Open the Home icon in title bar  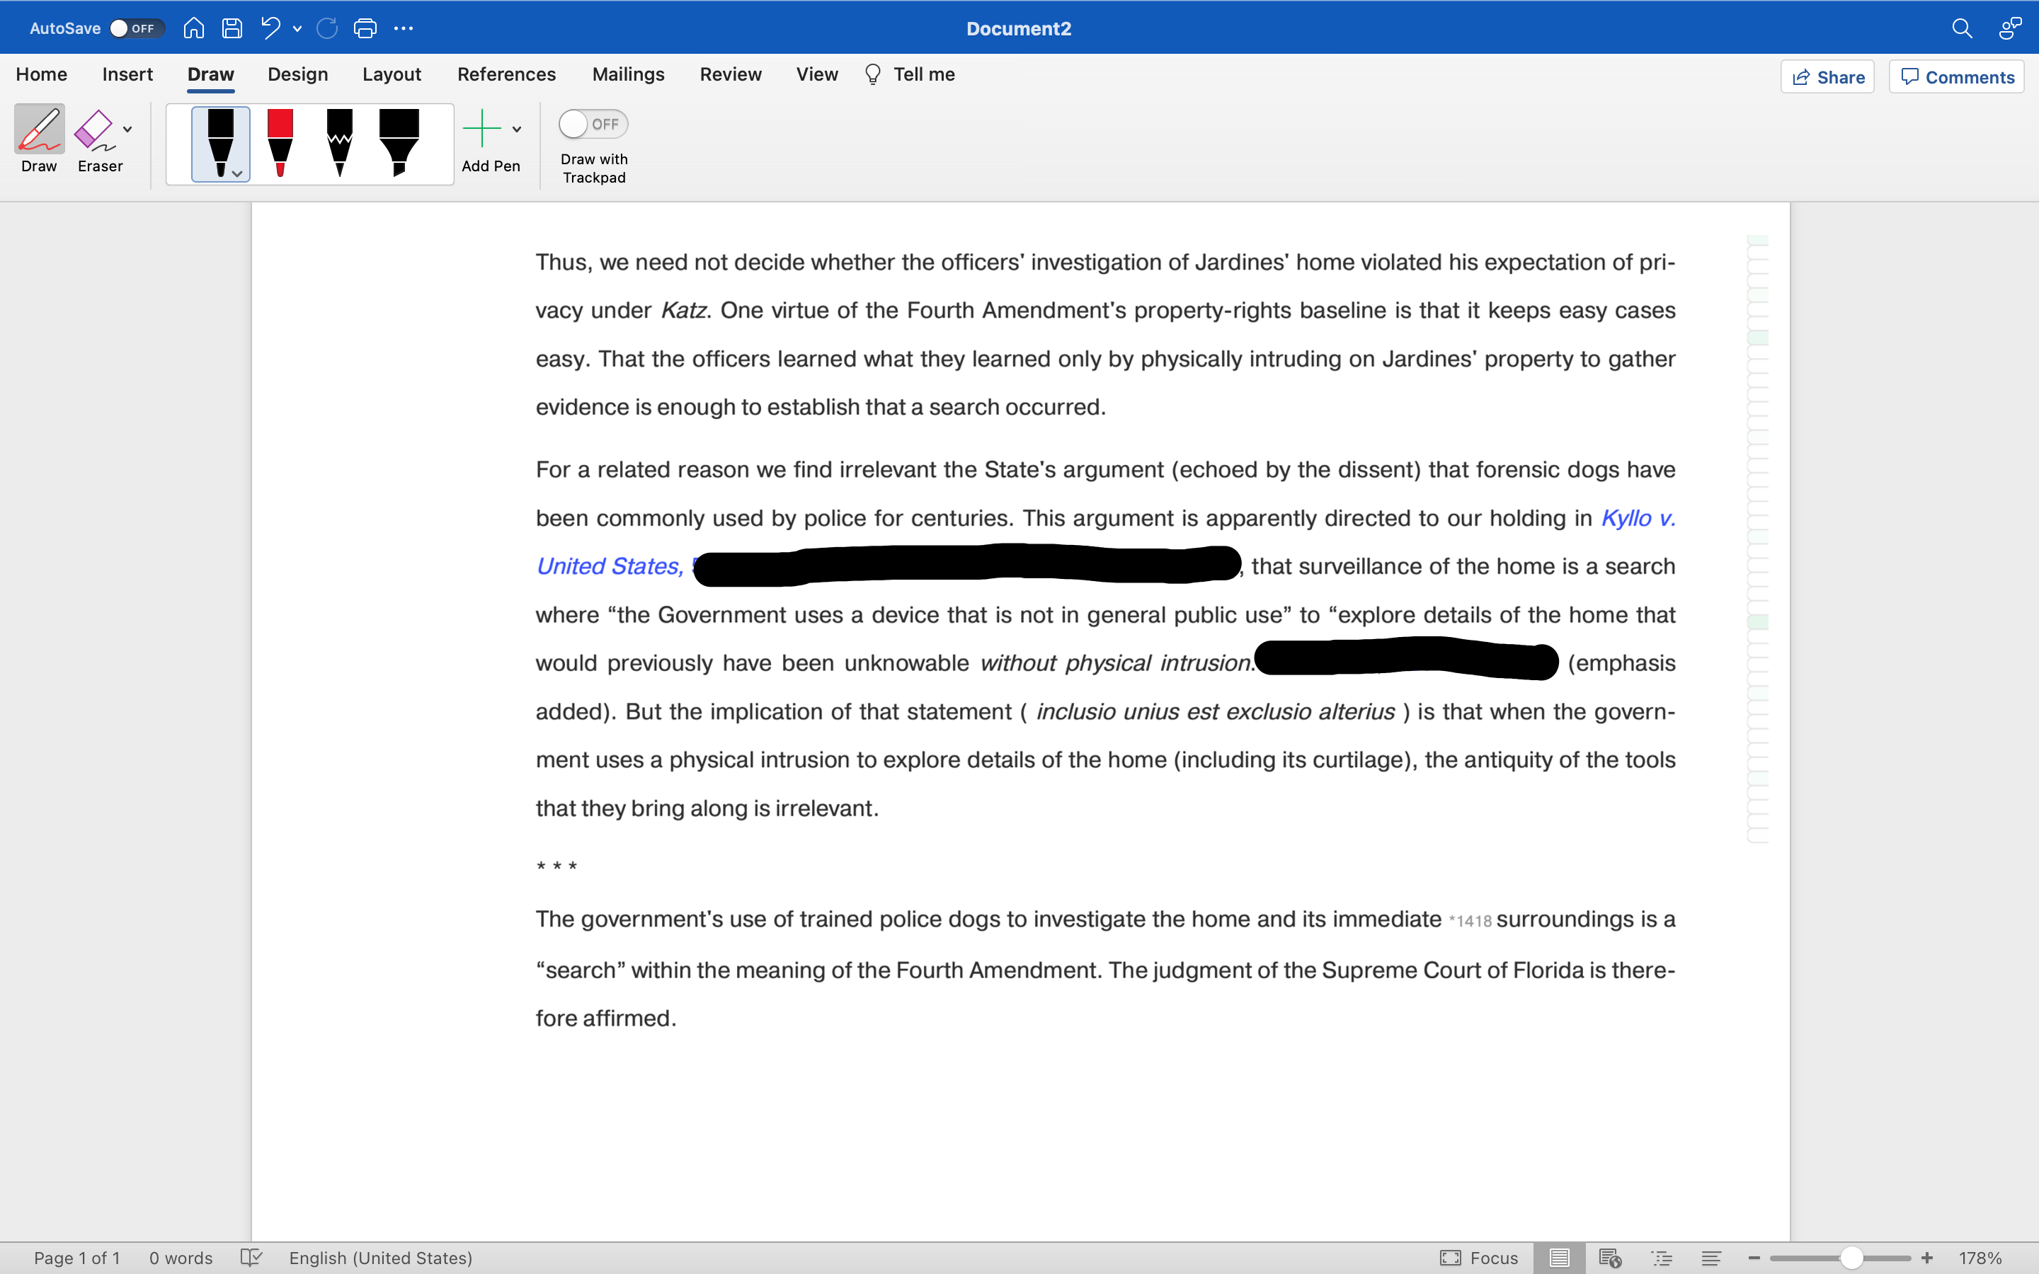[x=194, y=28]
